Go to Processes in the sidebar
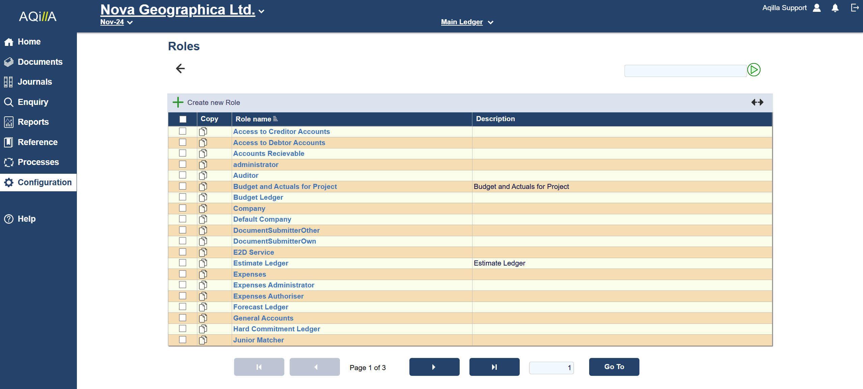863x389 pixels. (38, 162)
